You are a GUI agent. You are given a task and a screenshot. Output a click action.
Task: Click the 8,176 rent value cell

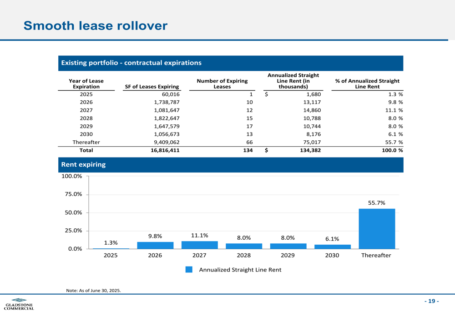click(313, 134)
